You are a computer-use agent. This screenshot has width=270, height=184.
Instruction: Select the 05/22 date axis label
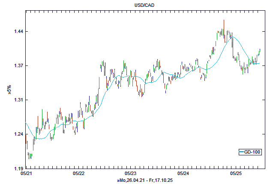pos(79,174)
